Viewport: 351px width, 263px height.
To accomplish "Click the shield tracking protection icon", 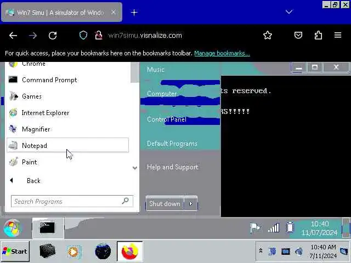I will tap(83, 35).
